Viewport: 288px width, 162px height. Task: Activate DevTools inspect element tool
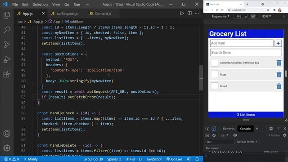click(207, 129)
